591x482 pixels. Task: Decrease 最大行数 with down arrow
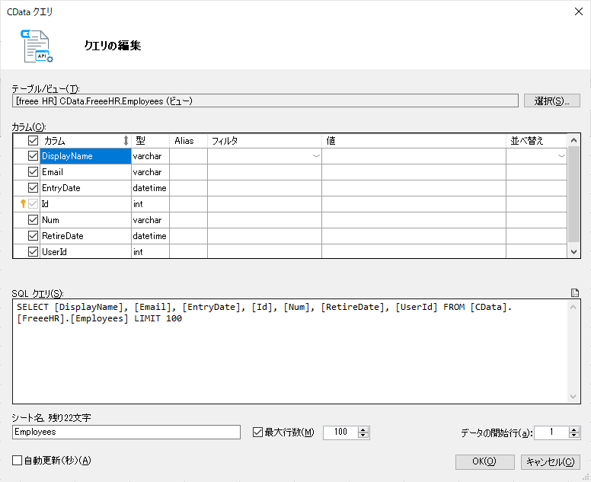363,436
